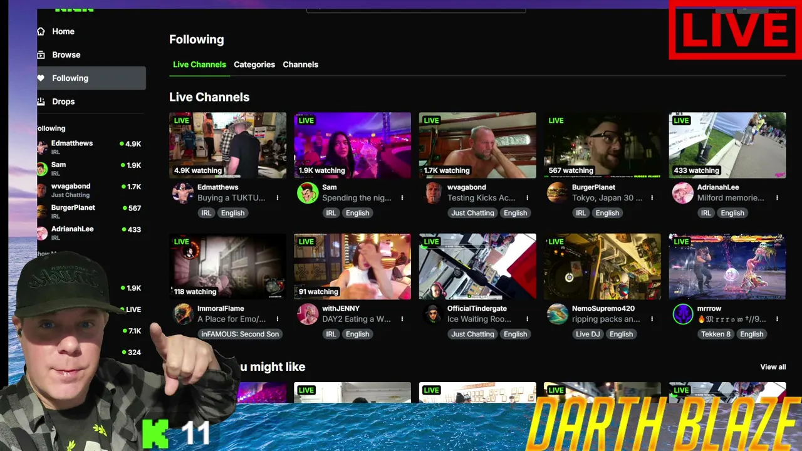Click the Just Chatting tag under wvagabond
The width and height of the screenshot is (802, 451).
click(x=472, y=213)
